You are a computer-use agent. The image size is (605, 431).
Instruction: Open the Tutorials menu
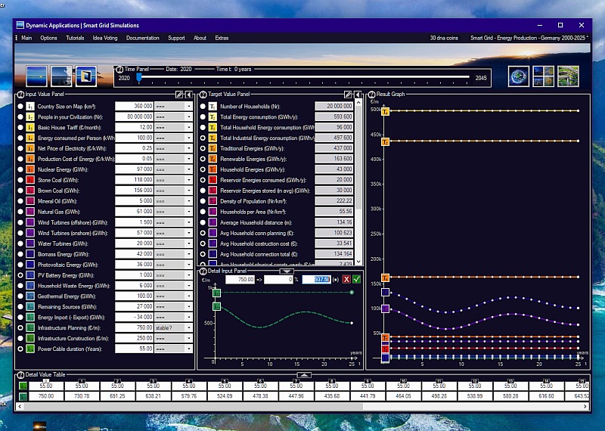pyautogui.click(x=75, y=38)
